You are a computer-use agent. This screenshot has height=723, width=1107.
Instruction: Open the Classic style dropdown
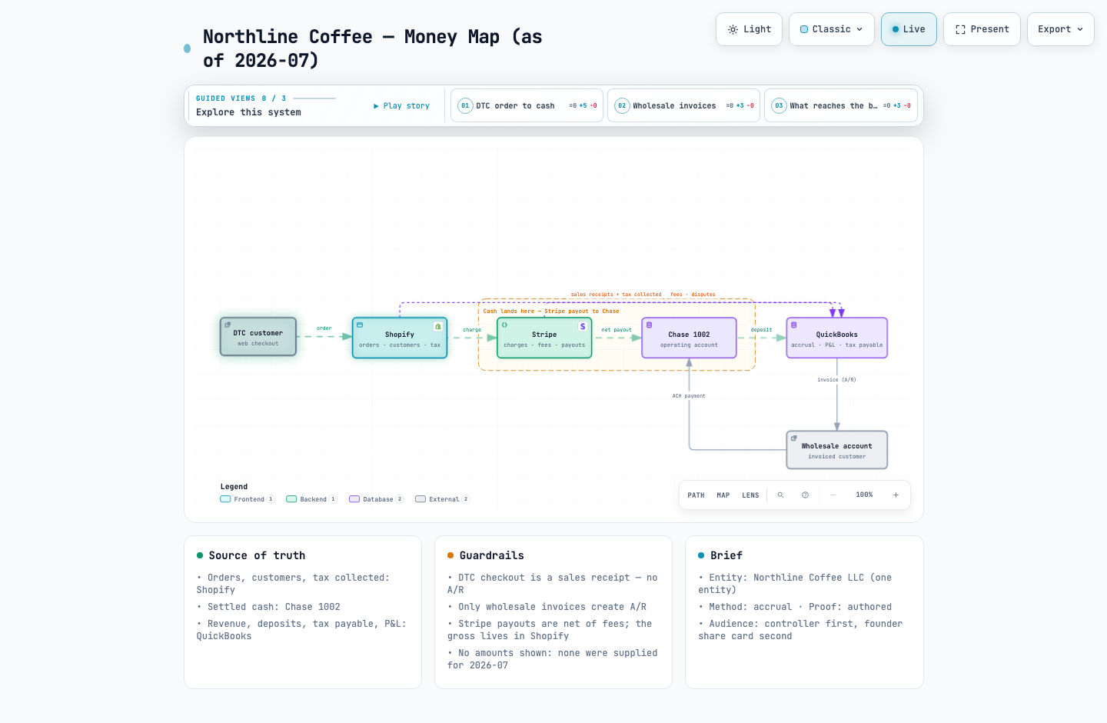click(832, 29)
